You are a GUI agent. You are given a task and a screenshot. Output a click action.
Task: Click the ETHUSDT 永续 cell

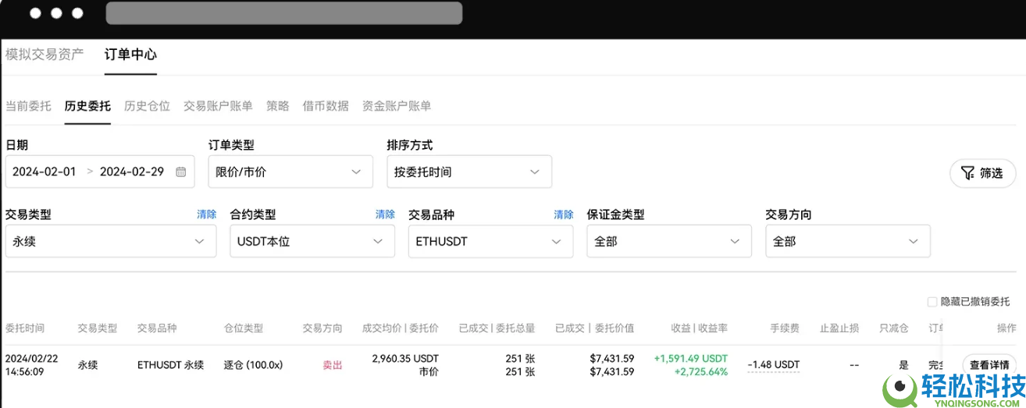click(x=170, y=364)
